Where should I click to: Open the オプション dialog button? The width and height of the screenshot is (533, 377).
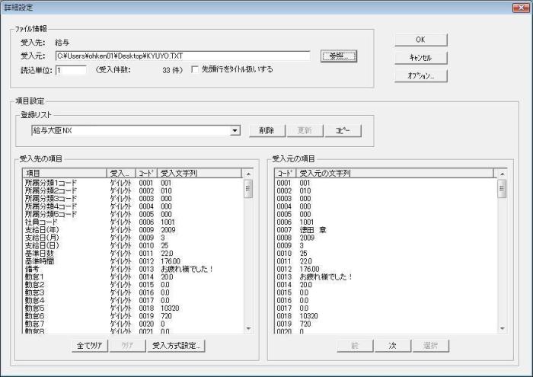click(x=420, y=75)
